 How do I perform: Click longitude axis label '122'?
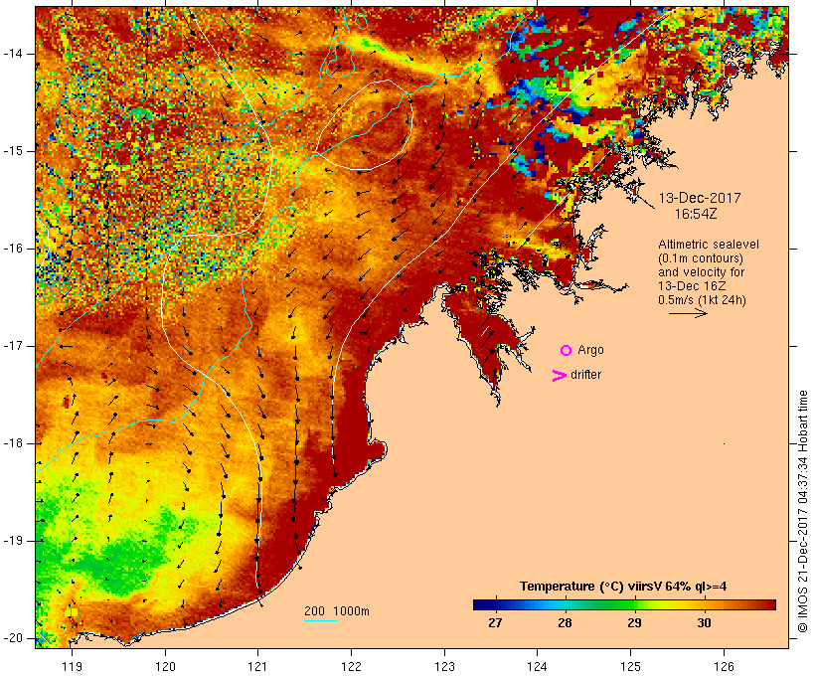tap(352, 666)
